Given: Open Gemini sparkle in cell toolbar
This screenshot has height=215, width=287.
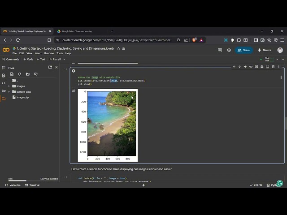Looking at the screenshot, I should (x=245, y=67).
